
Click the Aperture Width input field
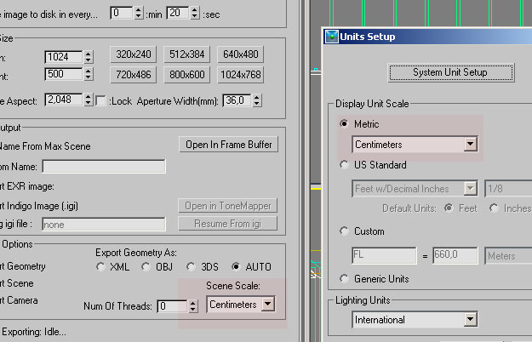237,101
